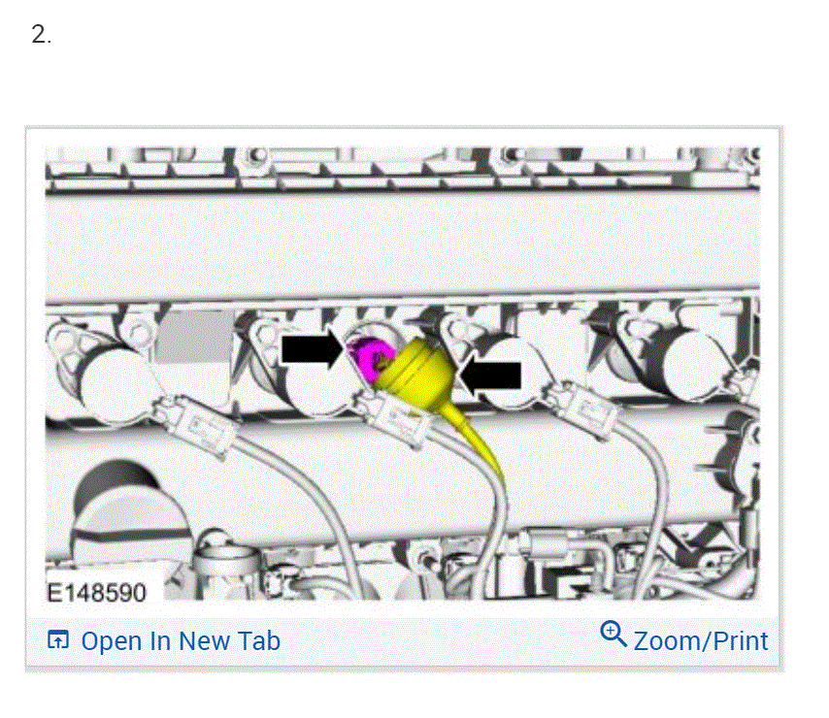Image resolution: width=829 pixels, height=718 pixels.
Task: Select the step number 2 heading
Action: click(x=41, y=35)
